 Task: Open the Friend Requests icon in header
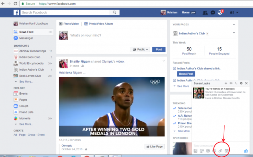point(205,13)
